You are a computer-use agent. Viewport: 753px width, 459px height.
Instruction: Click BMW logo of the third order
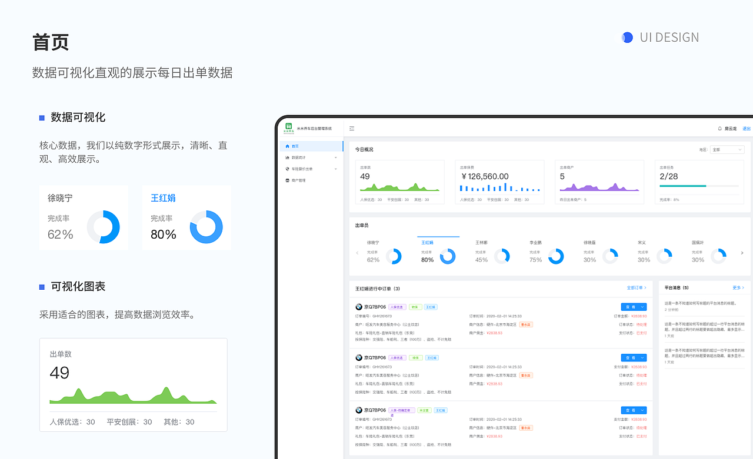(359, 410)
